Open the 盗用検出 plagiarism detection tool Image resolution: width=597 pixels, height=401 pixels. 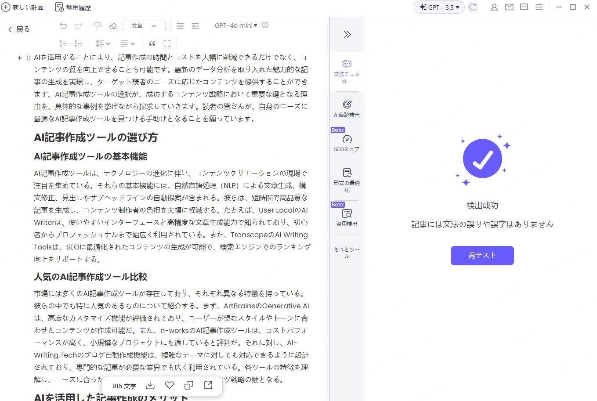click(347, 218)
